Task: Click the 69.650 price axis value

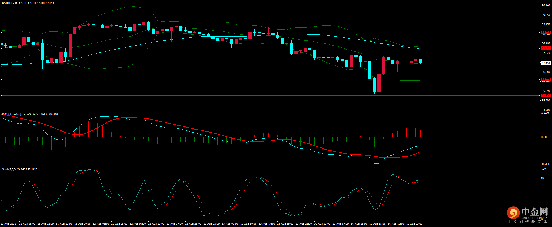Action: click(546, 15)
